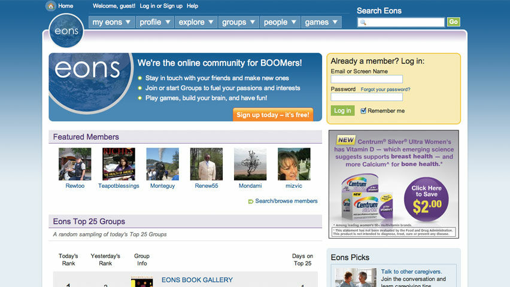Click the Password input field

(366, 97)
